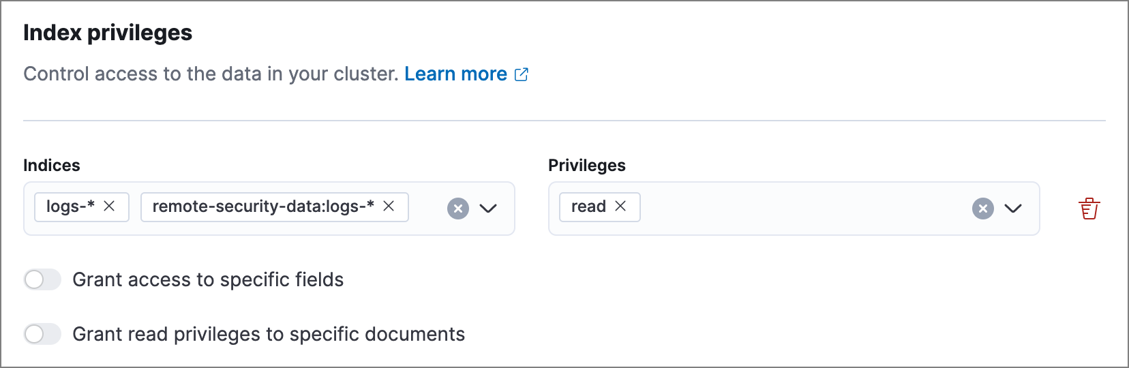Viewport: 1129px width, 368px height.
Task: Click inside the Indices combo box field
Action: pyautogui.click(x=426, y=209)
